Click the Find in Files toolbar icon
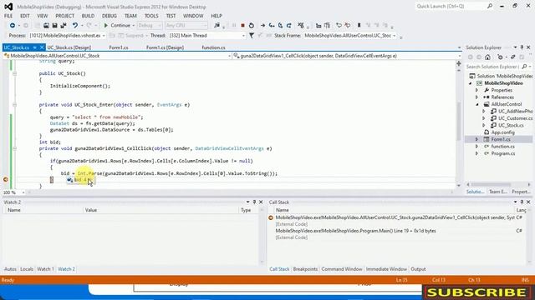This screenshot has height=300, width=535. pyautogui.click(x=217, y=26)
